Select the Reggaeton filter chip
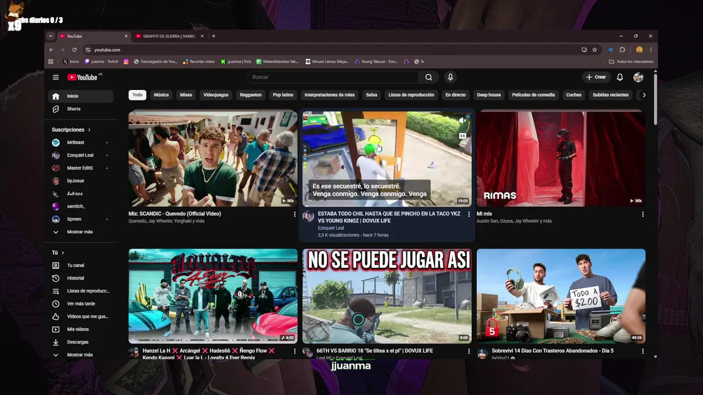This screenshot has height=395, width=703. coord(250,95)
